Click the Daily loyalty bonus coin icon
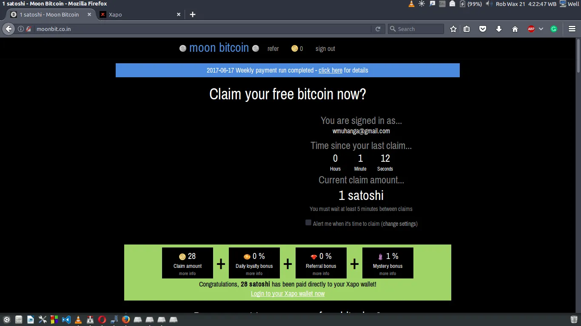Image resolution: width=581 pixels, height=326 pixels. tap(247, 256)
